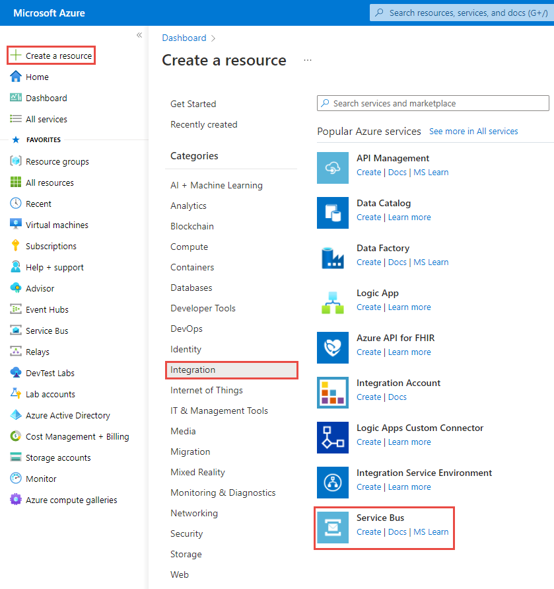
Task: Click the All resources grid icon
Action: [x=16, y=182]
